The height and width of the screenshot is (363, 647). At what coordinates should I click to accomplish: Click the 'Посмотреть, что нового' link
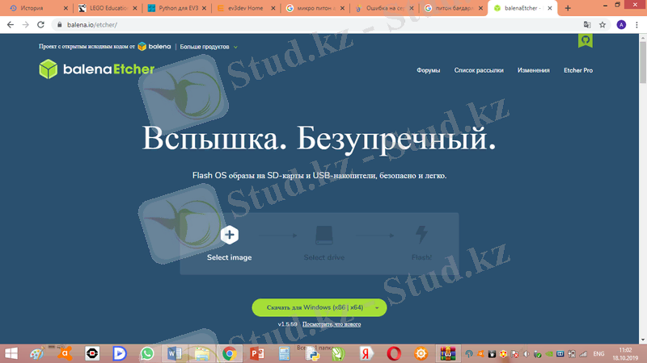(332, 324)
